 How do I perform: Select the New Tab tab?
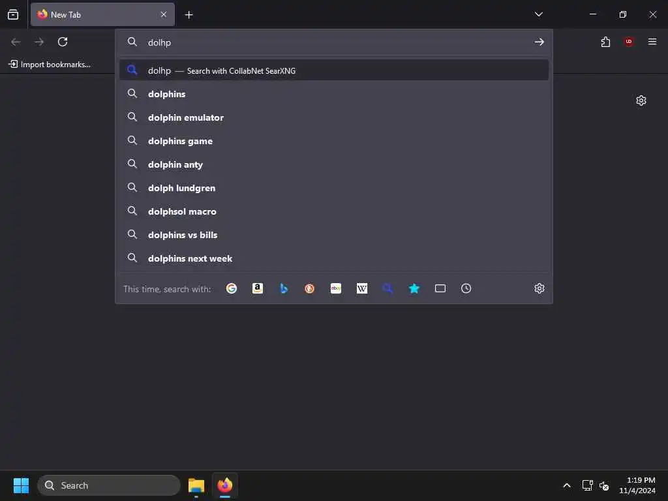(102, 14)
